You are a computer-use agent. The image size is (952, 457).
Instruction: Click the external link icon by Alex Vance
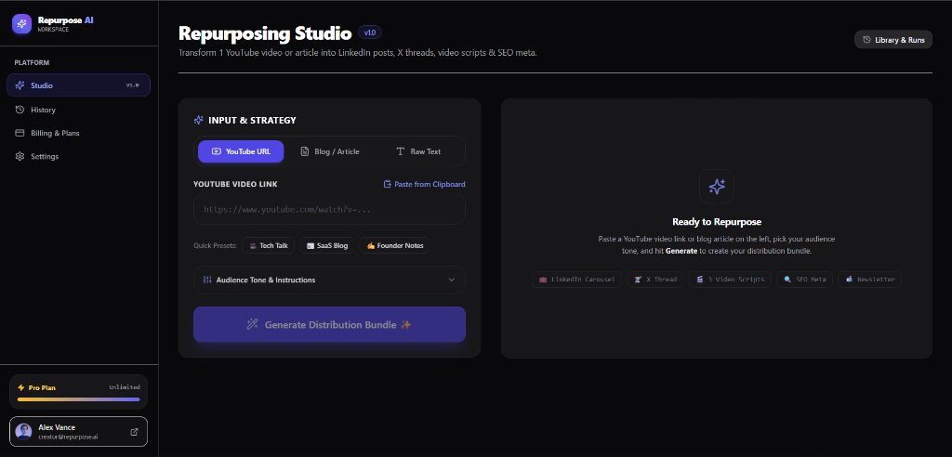(134, 432)
